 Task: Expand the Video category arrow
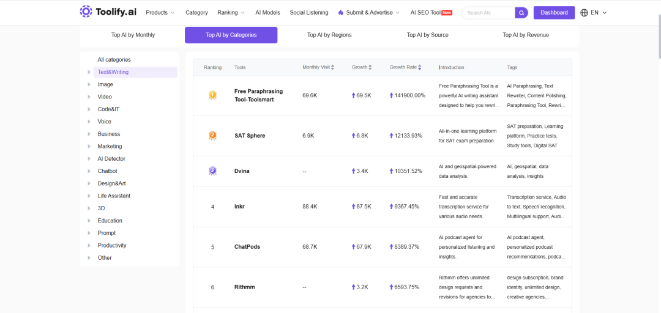click(x=89, y=97)
